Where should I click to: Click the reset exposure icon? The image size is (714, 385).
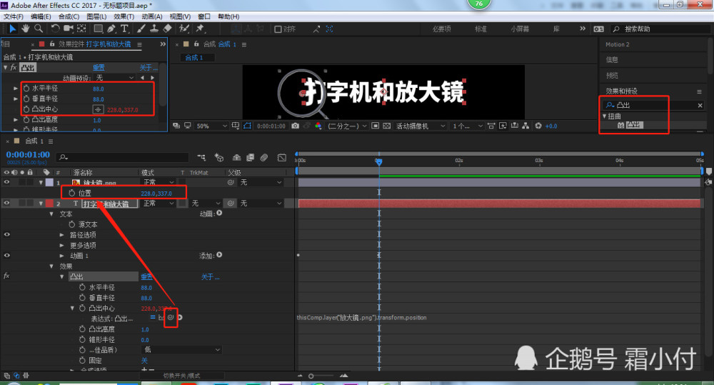(x=538, y=126)
